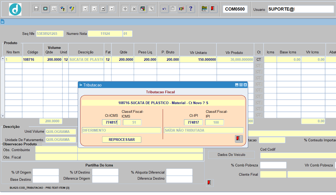
Task: Click the REPROCESSAR button
Action: [122, 140]
